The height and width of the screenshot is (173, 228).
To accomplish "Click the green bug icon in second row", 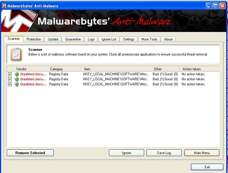I will click(x=17, y=79).
